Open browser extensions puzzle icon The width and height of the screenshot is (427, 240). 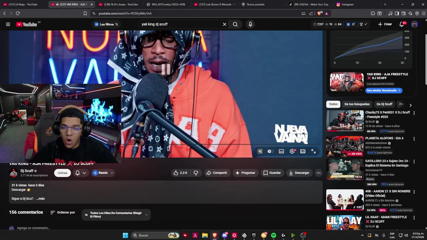pos(373,13)
